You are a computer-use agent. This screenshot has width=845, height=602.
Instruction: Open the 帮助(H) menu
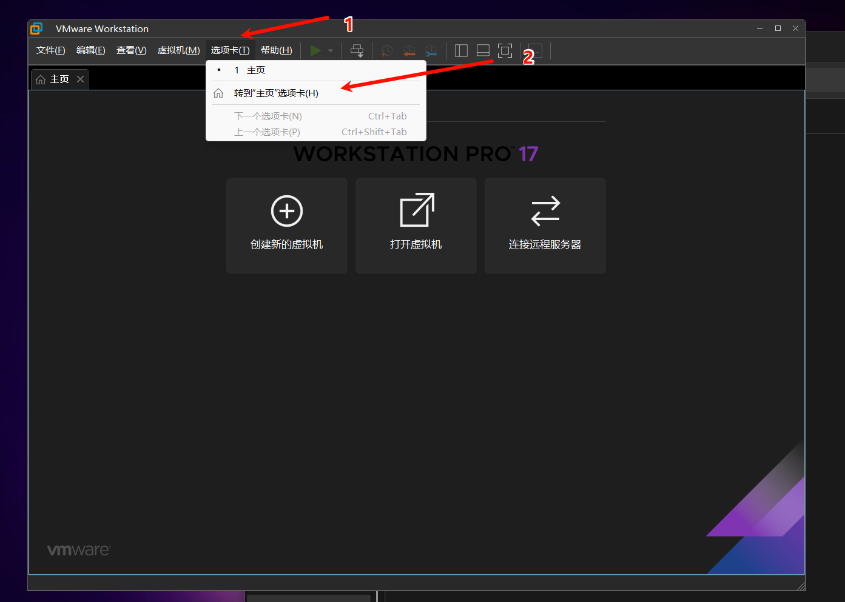[x=276, y=50]
